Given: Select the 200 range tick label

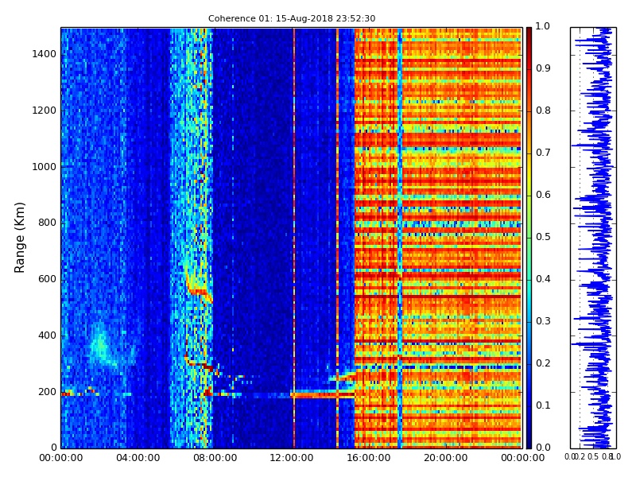Looking at the screenshot, I should click(x=48, y=392).
